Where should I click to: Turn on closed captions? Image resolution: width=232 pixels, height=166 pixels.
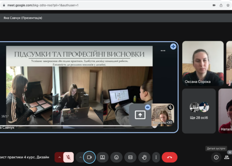pos(130,157)
